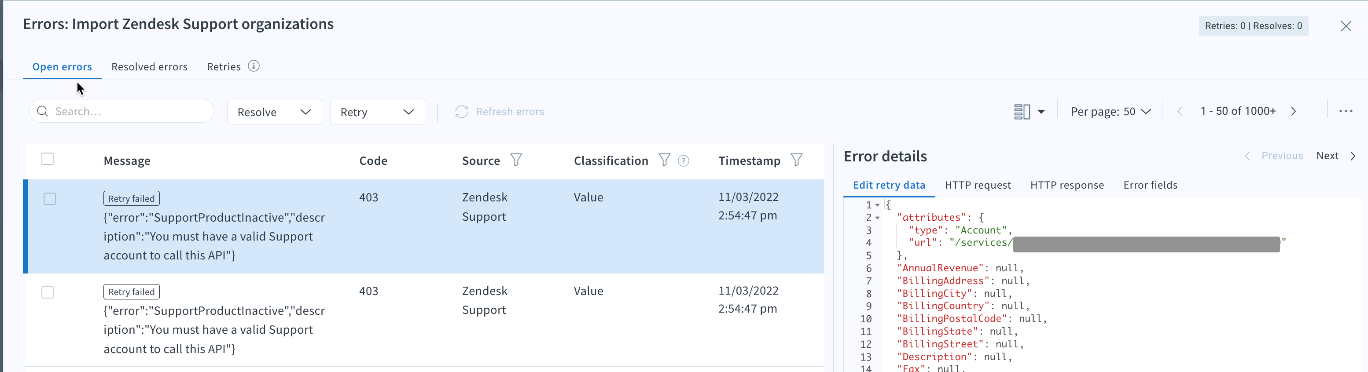
Task: Click the Refresh errors icon
Action: coord(461,111)
